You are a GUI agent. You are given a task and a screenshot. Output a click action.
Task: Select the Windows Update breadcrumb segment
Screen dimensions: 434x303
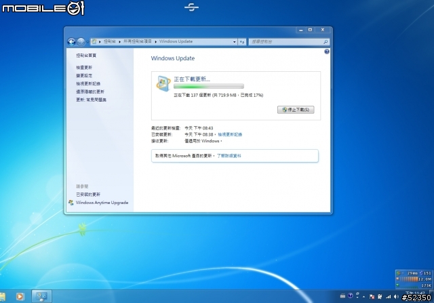pyautogui.click(x=176, y=41)
